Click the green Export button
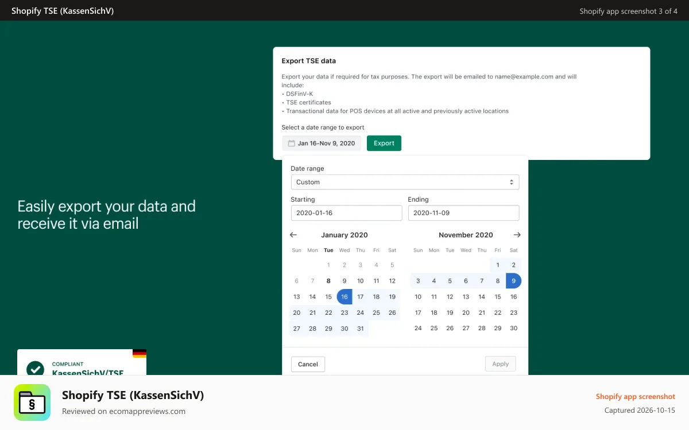This screenshot has height=430, width=689. pos(384,143)
